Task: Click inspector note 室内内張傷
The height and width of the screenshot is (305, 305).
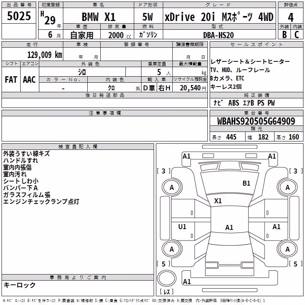Action: [17, 167]
